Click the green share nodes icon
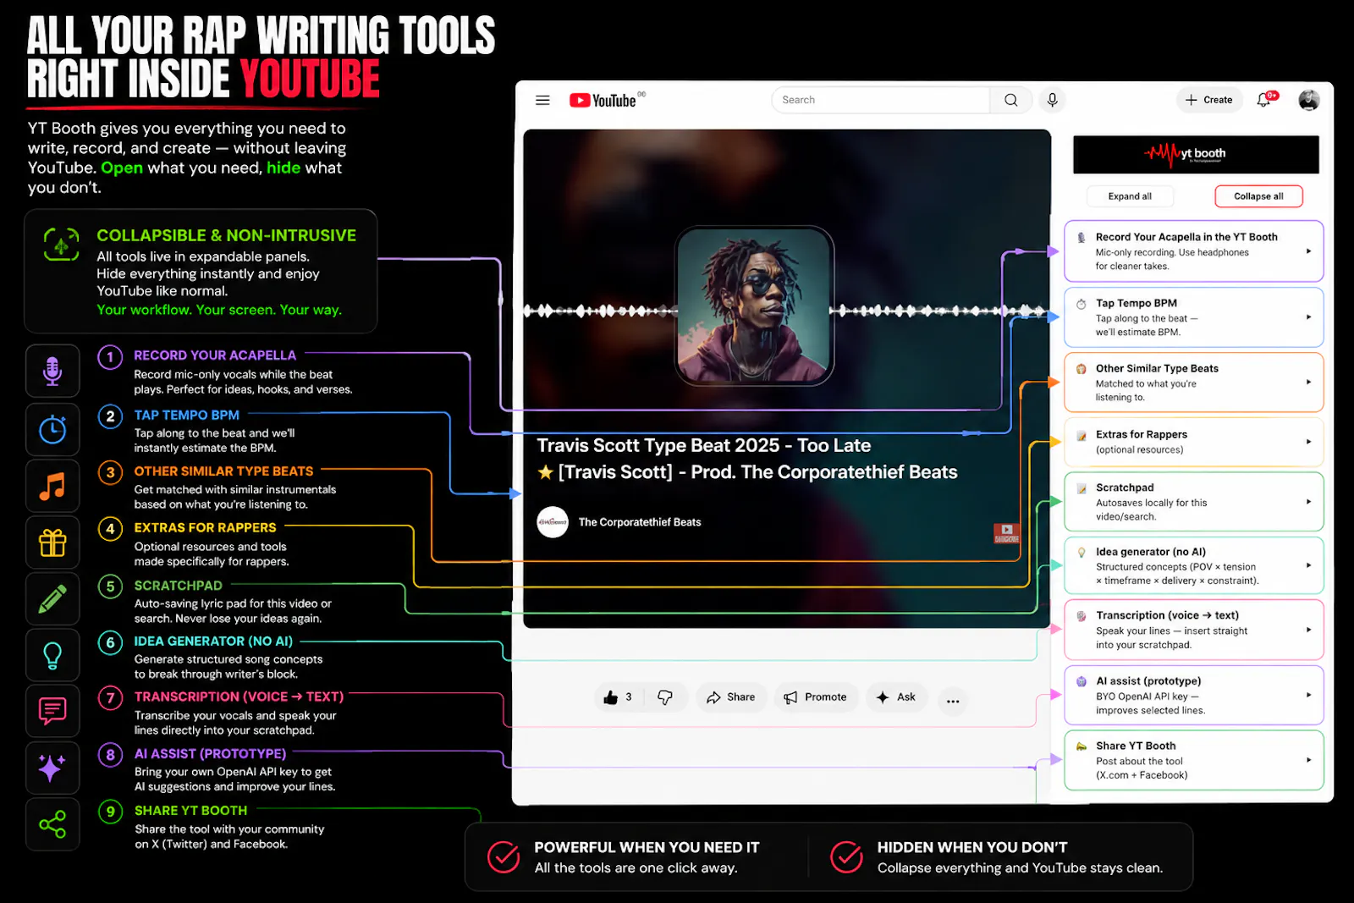This screenshot has height=903, width=1354. [52, 824]
